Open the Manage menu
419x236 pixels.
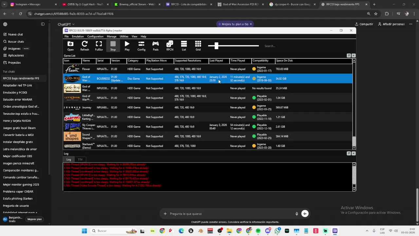[112, 36]
